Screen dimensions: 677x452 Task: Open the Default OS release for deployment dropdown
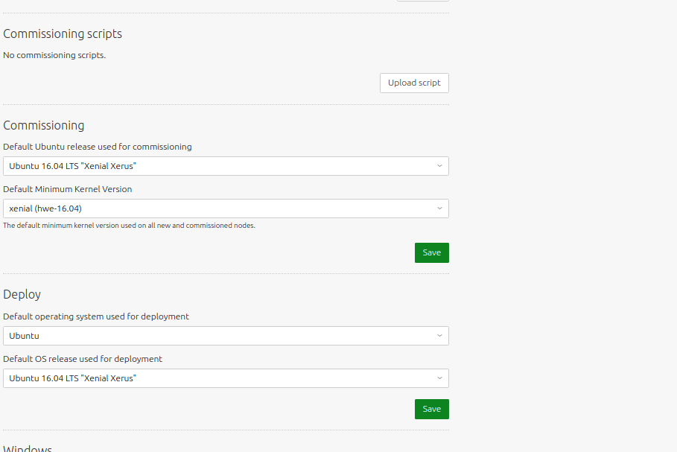click(226, 378)
